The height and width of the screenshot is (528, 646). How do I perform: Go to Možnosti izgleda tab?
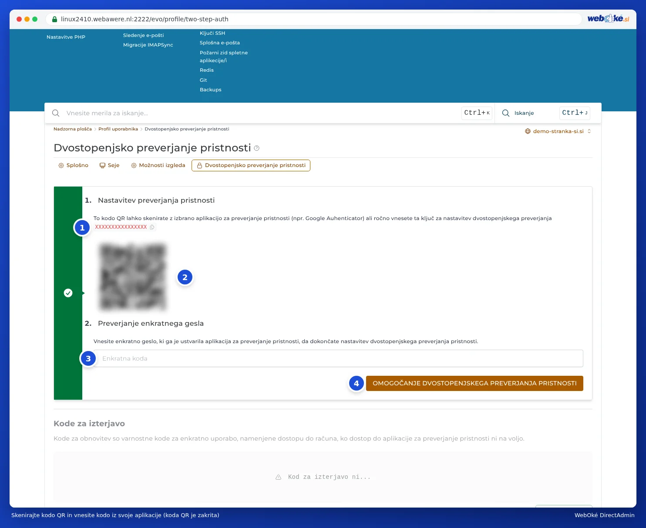158,165
